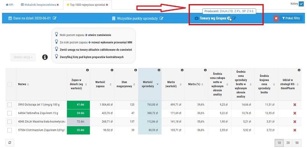This screenshot has width=307, height=148.
Task: Edit the Wszystkie punkty sprzedaży selection
Action: 162,18
